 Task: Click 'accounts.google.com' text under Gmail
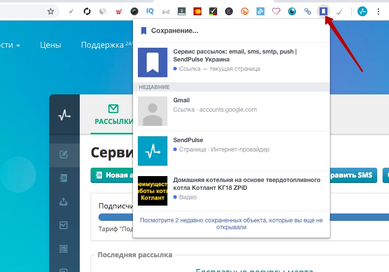228,110
